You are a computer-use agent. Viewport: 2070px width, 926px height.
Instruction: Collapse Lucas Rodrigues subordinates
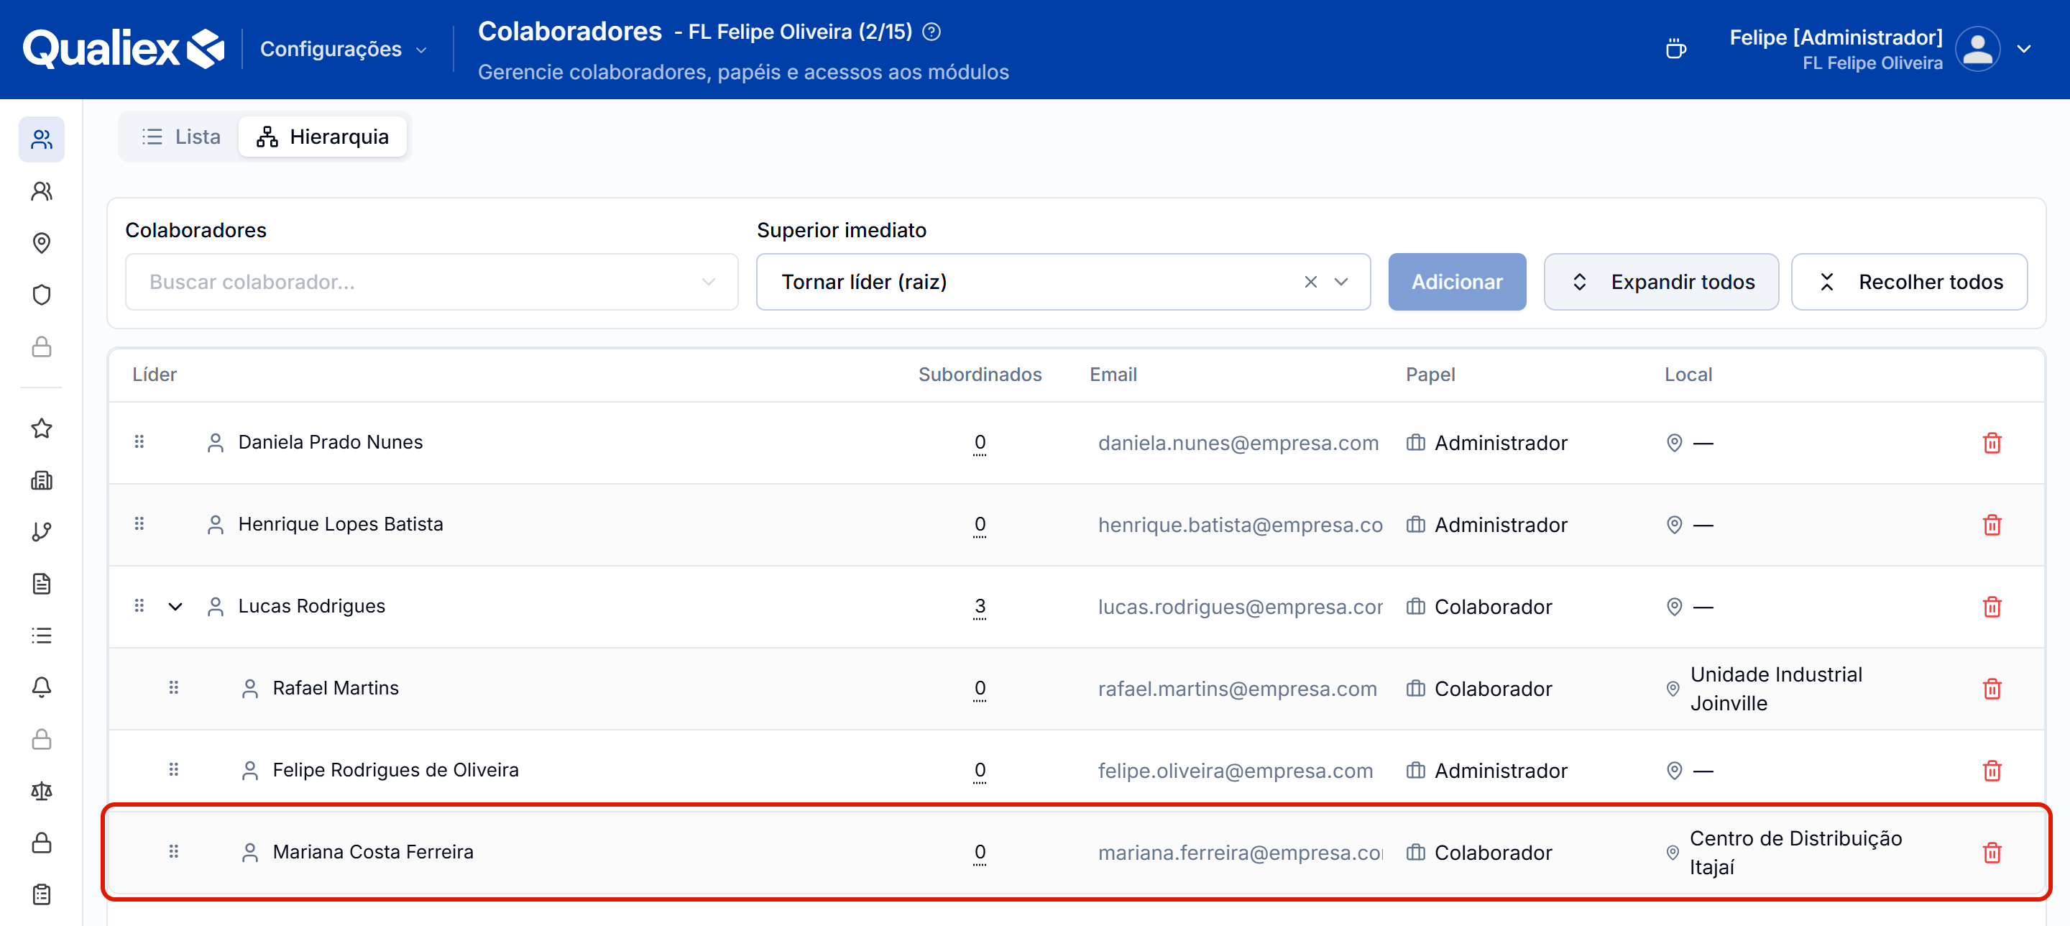175,606
